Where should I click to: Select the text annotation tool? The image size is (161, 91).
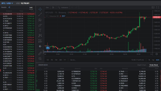click(x=40, y=30)
